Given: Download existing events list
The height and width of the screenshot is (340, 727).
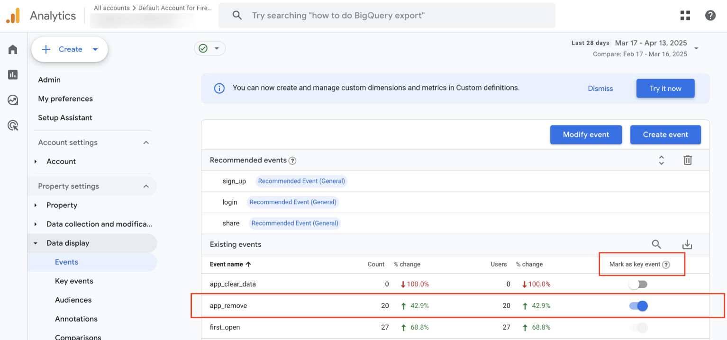Looking at the screenshot, I should coord(687,244).
